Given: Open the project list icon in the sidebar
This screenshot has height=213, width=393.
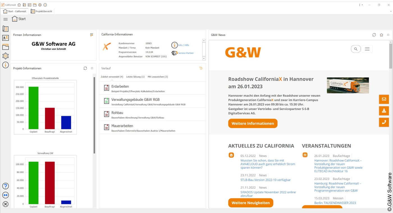Looking at the screenshot, I should coord(5,29).
